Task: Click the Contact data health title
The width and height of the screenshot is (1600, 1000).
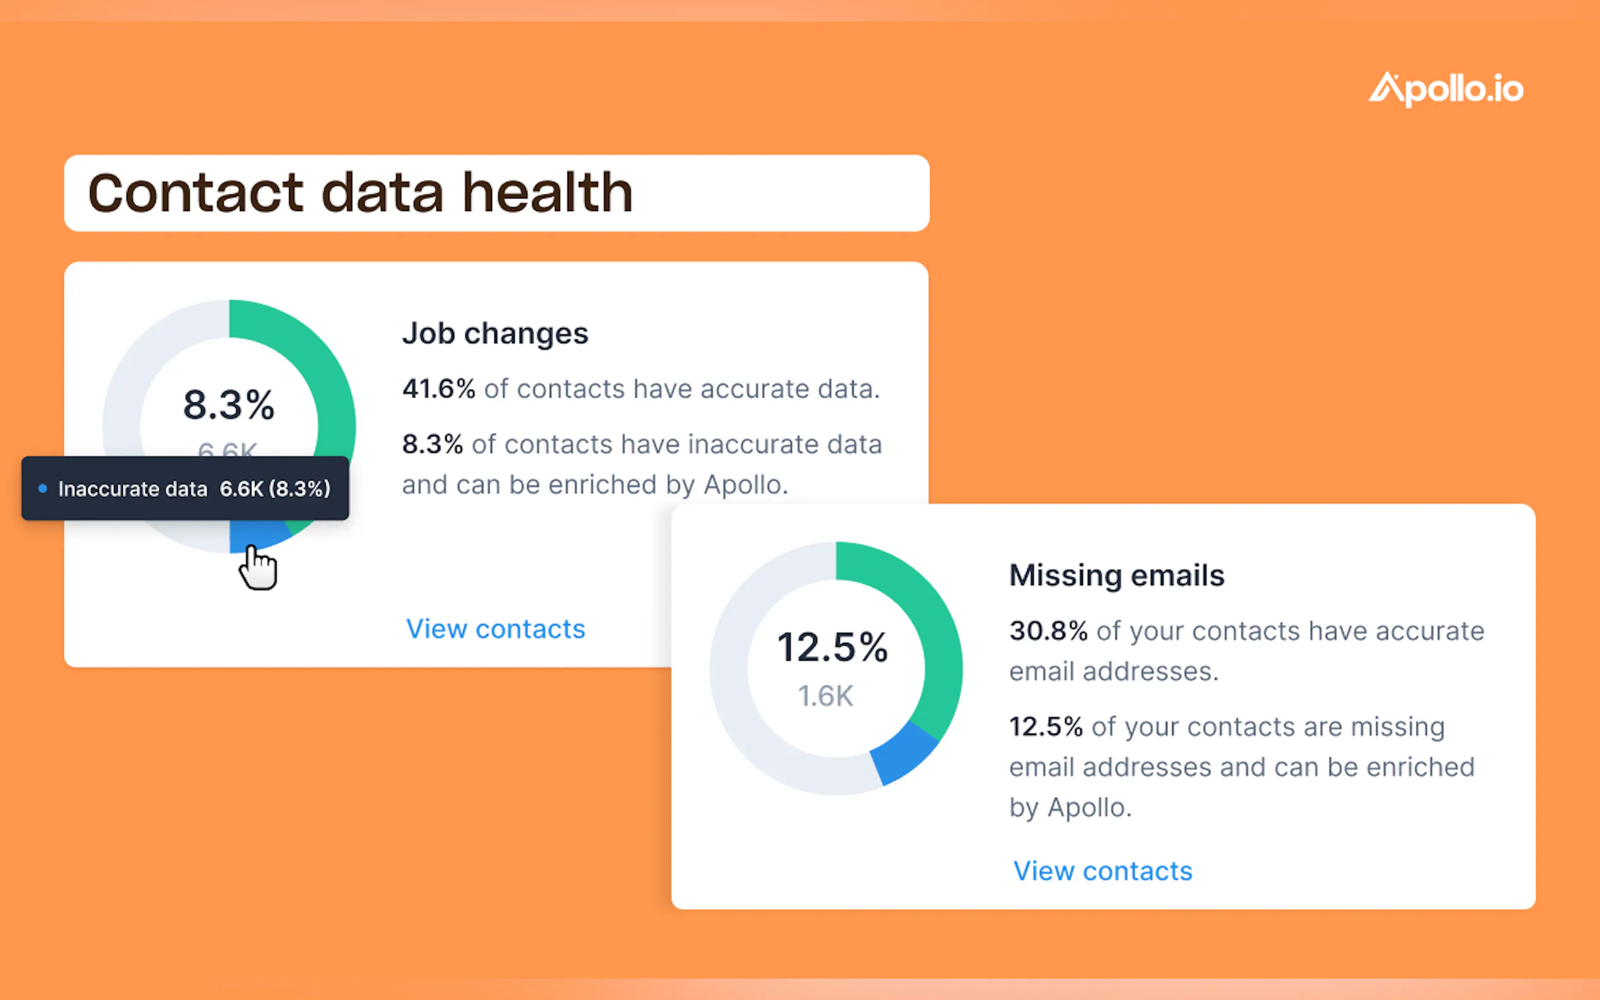Action: pos(360,193)
